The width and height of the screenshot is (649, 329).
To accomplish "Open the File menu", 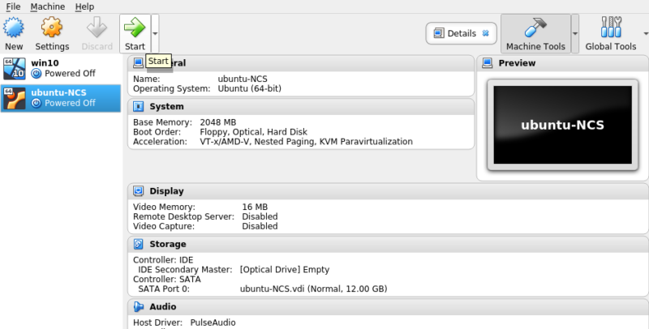I will 13,6.
